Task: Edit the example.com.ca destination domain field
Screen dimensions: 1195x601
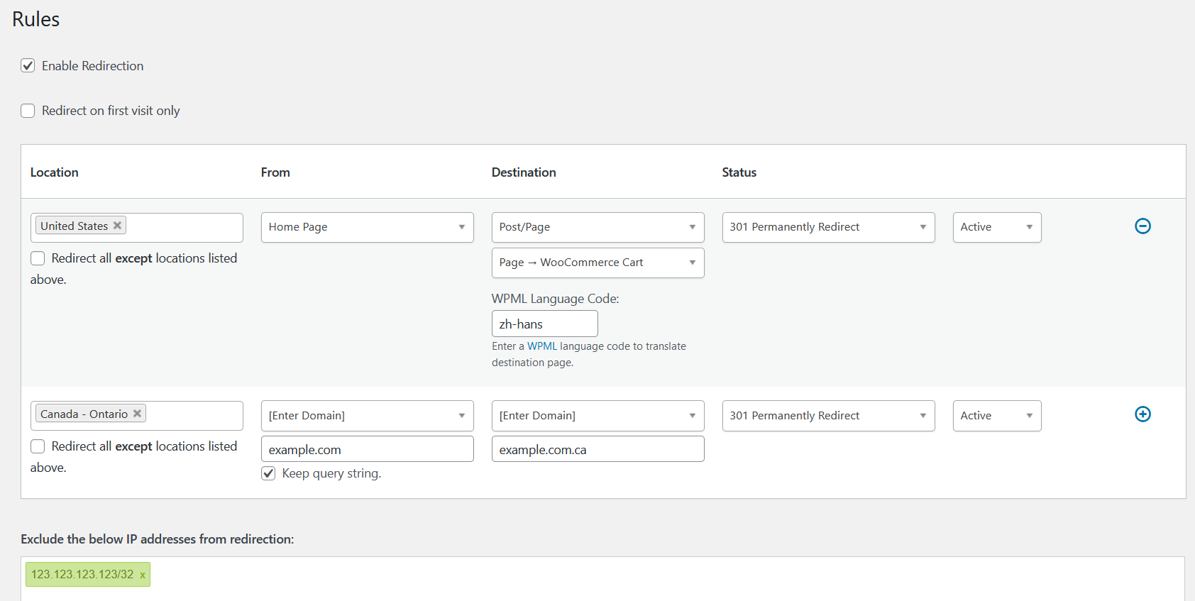Action: tap(597, 449)
